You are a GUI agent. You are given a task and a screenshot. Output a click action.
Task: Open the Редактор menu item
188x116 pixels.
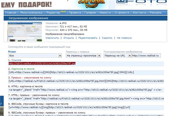[53, 13]
